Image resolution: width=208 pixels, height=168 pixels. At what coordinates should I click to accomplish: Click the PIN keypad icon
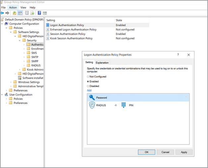(x=124, y=105)
